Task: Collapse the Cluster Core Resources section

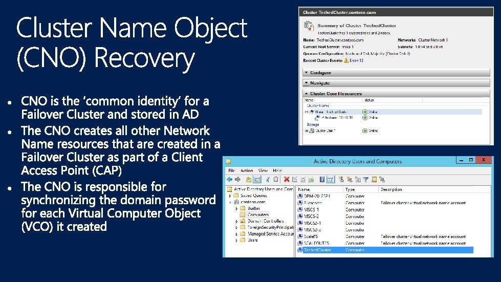Action: coord(306,94)
